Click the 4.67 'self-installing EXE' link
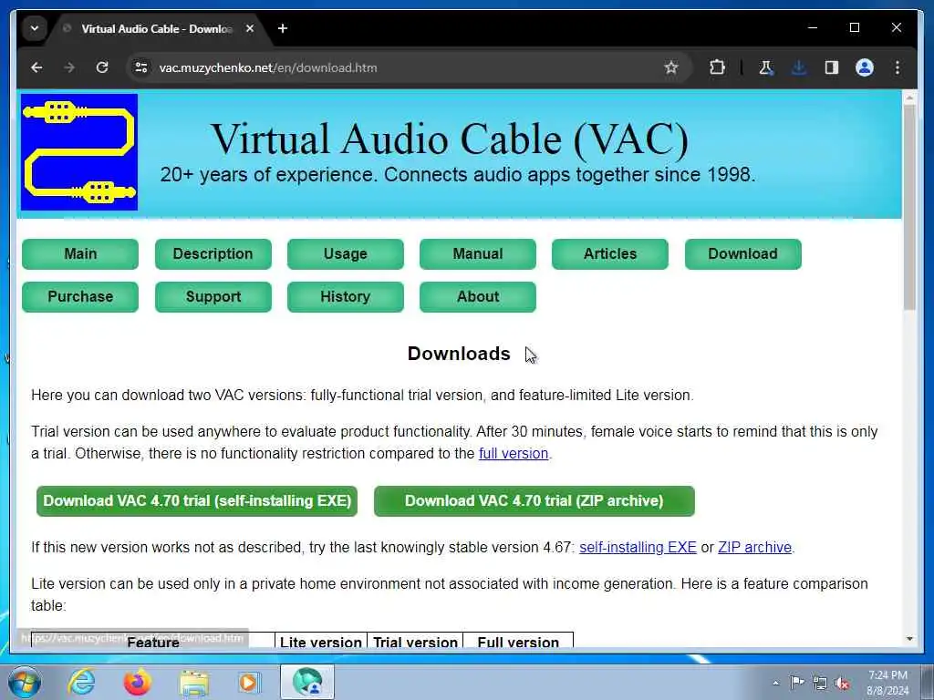Viewport: 934px width, 700px height. pos(638,548)
